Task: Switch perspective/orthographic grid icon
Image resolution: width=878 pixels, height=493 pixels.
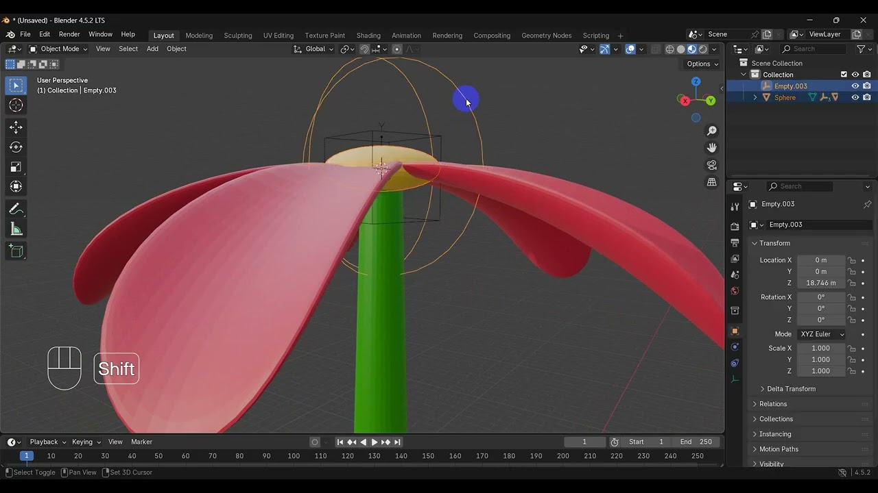Action: tap(712, 182)
